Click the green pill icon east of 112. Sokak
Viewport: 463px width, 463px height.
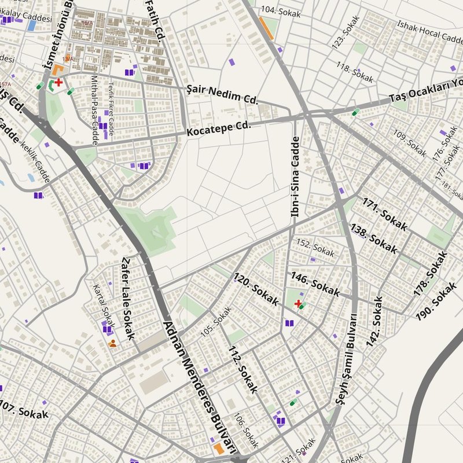click(x=293, y=402)
